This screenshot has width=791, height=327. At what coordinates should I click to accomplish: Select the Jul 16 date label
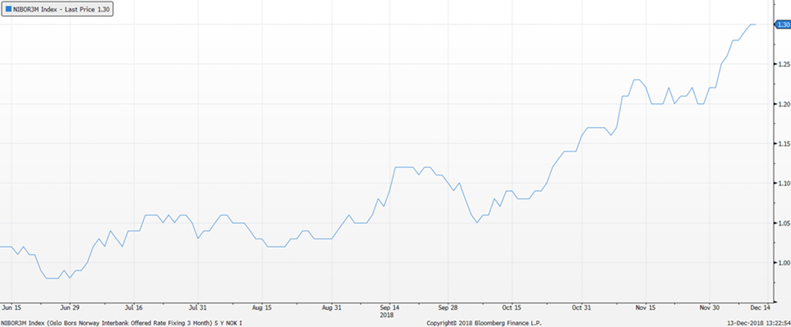[134, 307]
